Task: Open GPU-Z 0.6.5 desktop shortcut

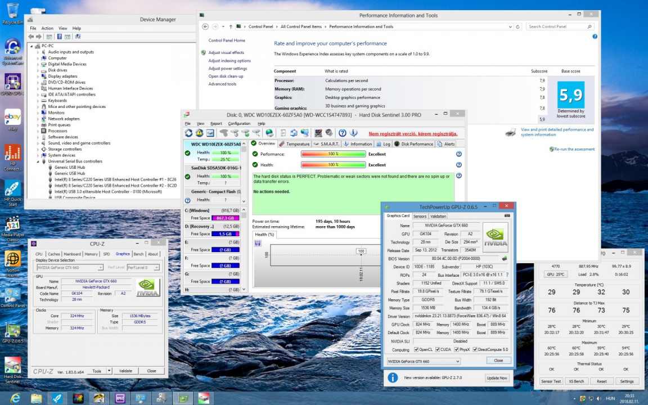Action: point(12,333)
